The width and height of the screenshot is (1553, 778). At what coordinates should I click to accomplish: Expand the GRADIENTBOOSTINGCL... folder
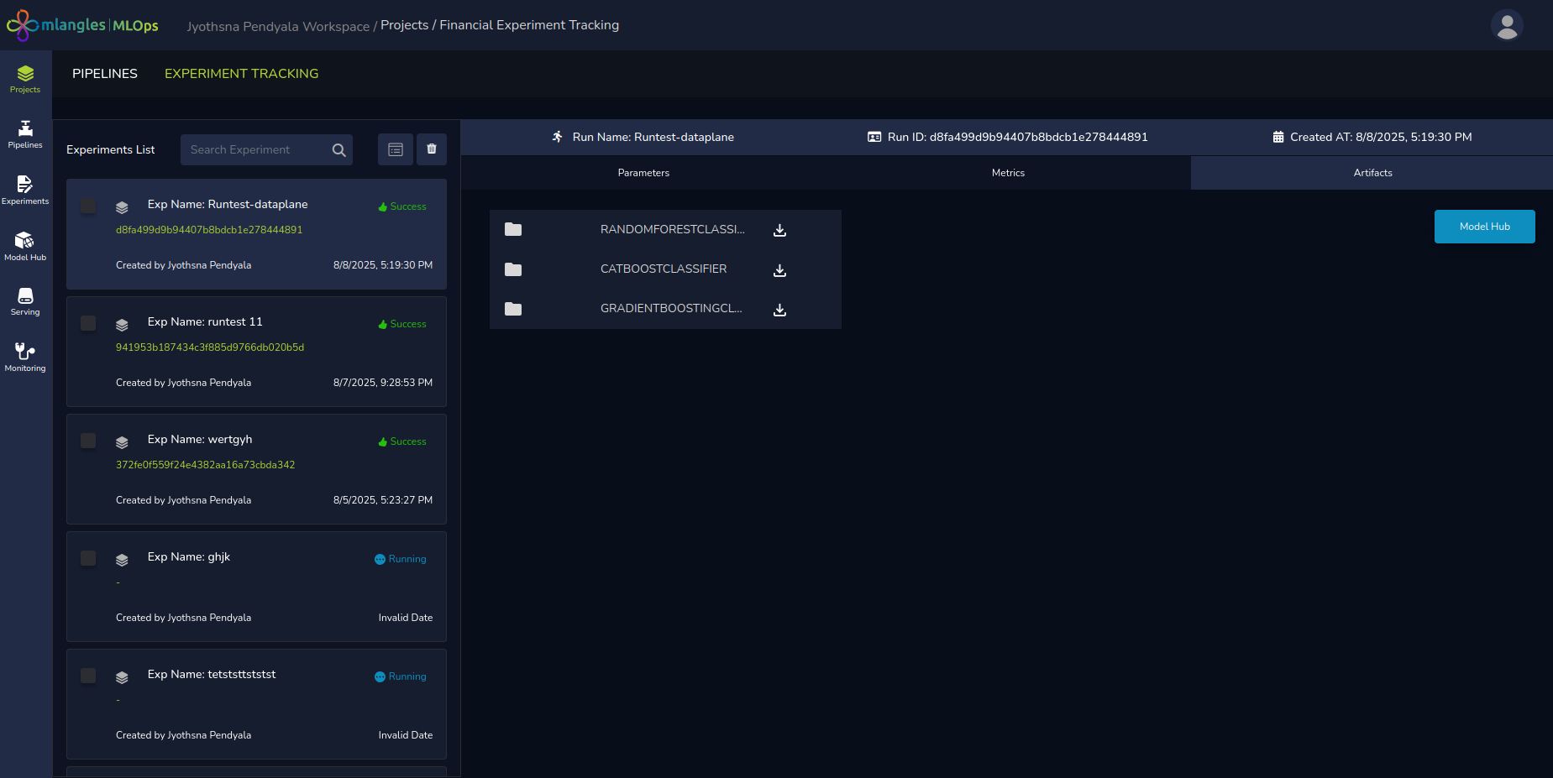tap(513, 309)
